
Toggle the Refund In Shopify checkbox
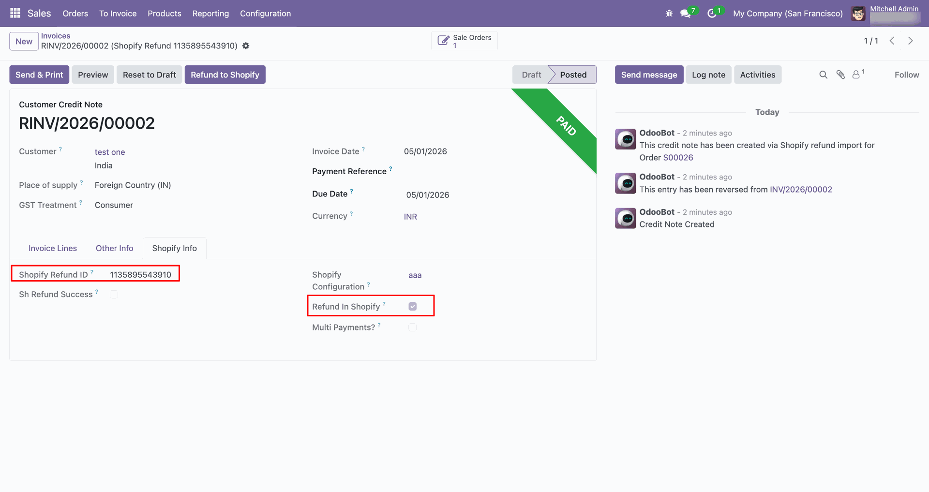[x=413, y=306]
